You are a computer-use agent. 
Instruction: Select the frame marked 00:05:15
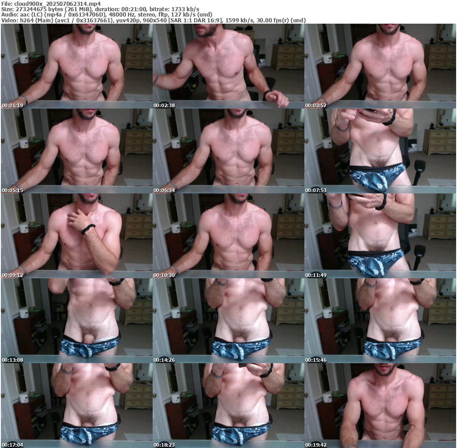click(77, 151)
